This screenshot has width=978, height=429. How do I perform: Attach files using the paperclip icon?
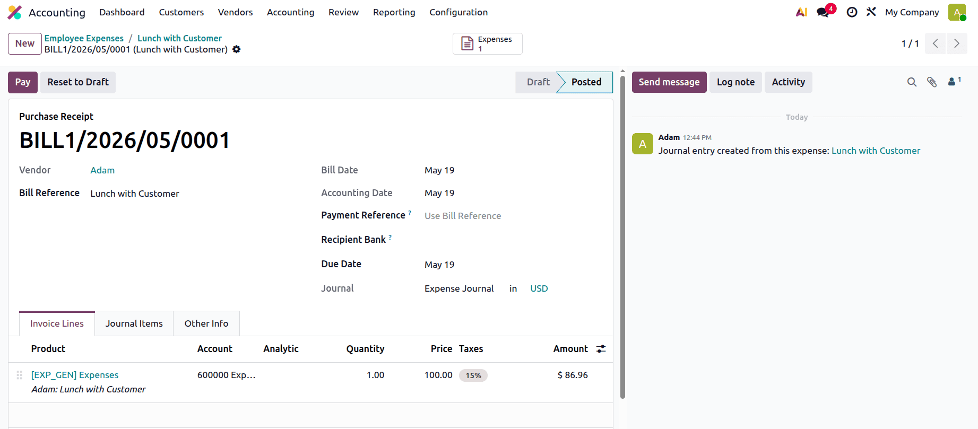point(932,82)
